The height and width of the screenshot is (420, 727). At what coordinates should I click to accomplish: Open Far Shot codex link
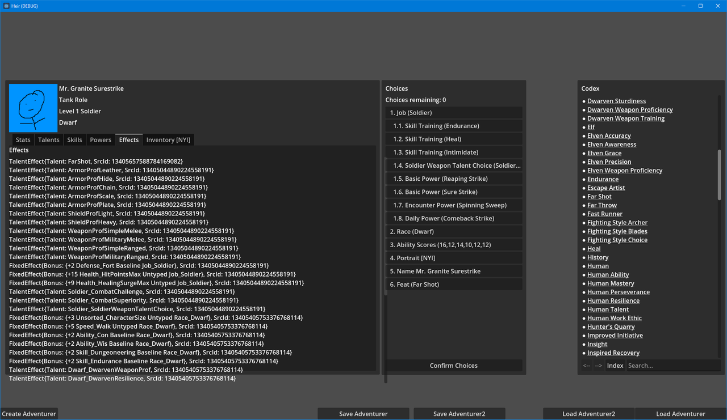tap(599, 197)
